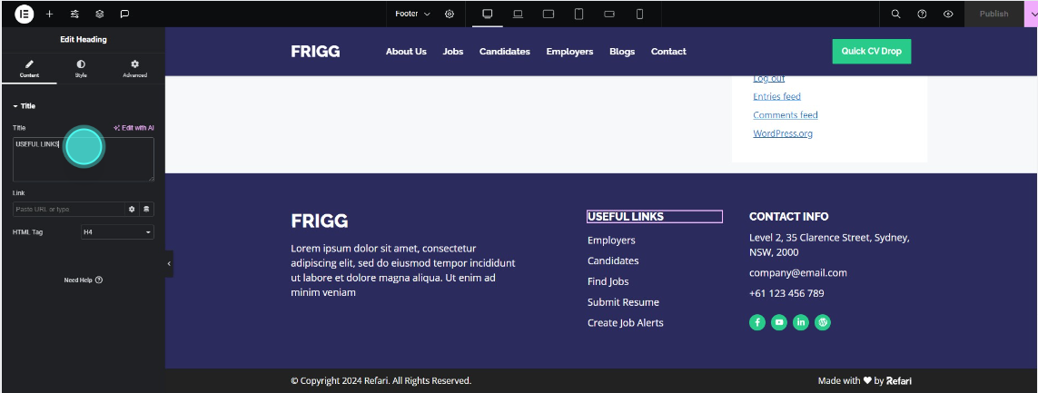Toggle preview changes eye icon
The height and width of the screenshot is (393, 1038).
coord(948,14)
